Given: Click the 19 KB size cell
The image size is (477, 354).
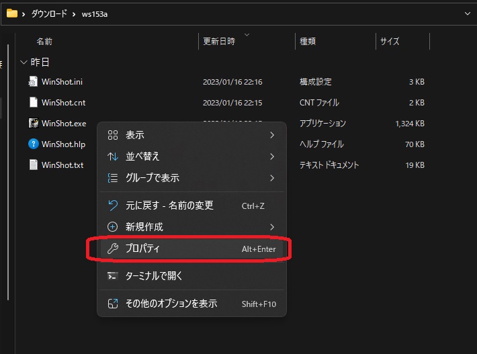Looking at the screenshot, I should tap(415, 165).
